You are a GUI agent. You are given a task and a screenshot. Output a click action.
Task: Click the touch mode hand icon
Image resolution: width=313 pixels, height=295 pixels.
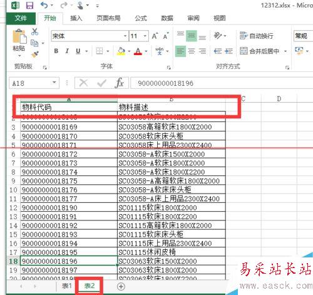click(80, 5)
